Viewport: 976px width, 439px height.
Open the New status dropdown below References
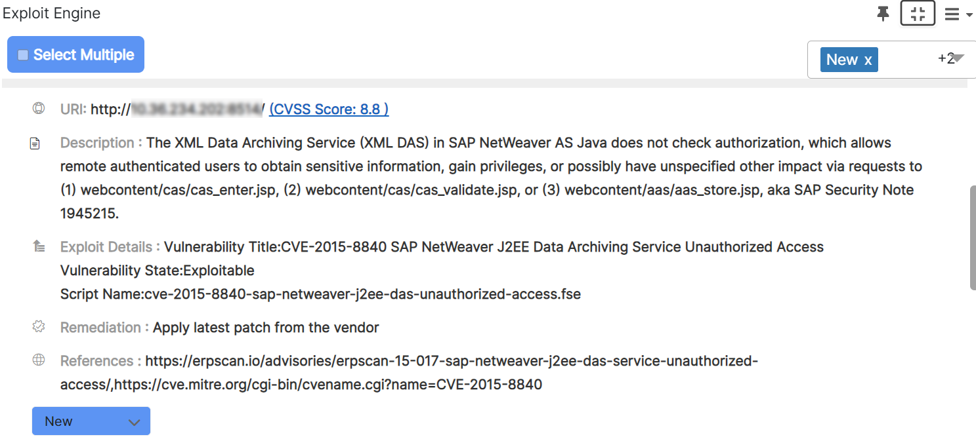coord(91,421)
